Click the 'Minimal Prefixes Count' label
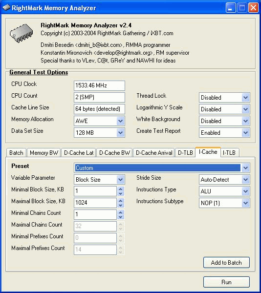Image resolution: width=261 pixels, height=293 pixels. tap(38, 236)
